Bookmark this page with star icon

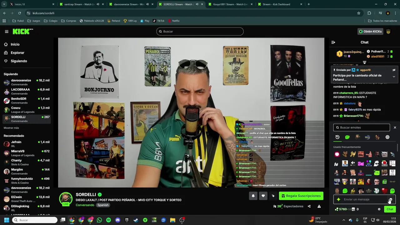pos(359,13)
